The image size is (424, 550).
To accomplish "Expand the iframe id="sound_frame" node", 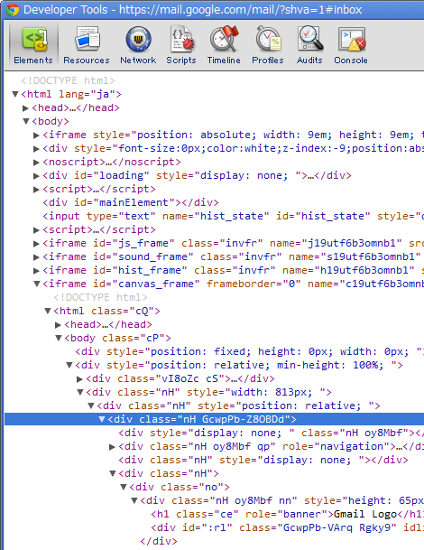I will [x=36, y=256].
